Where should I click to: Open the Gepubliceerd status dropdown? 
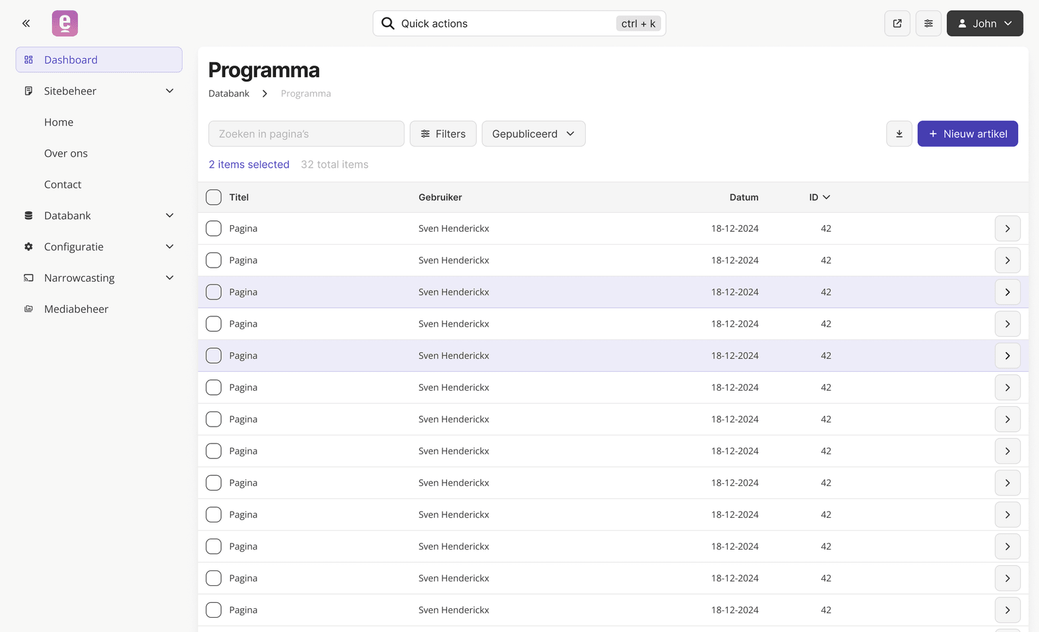pyautogui.click(x=533, y=134)
